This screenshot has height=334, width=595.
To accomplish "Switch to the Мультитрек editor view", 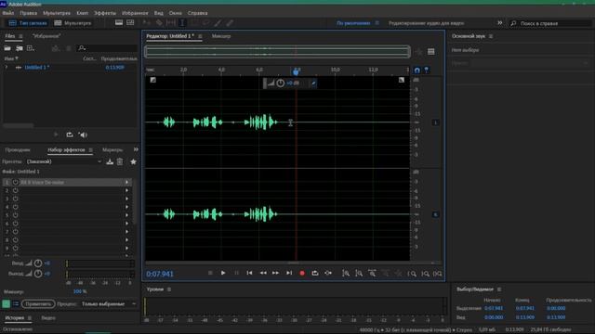I will (x=73, y=23).
